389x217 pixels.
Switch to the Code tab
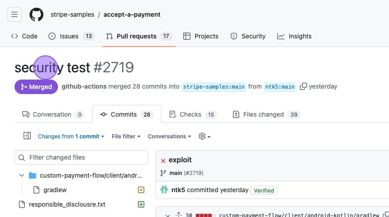click(x=24, y=36)
